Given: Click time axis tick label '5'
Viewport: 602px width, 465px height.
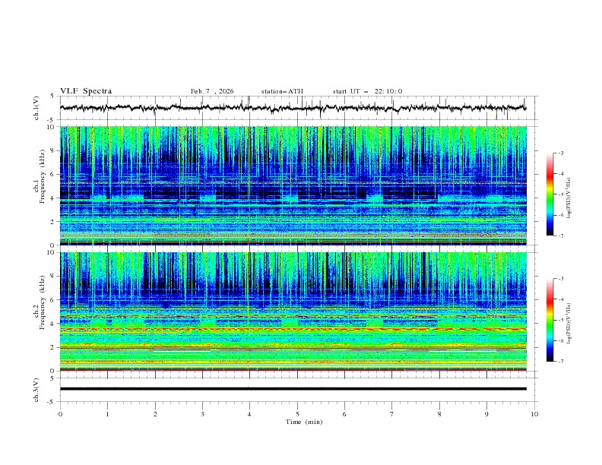Looking at the screenshot, I should tap(297, 414).
